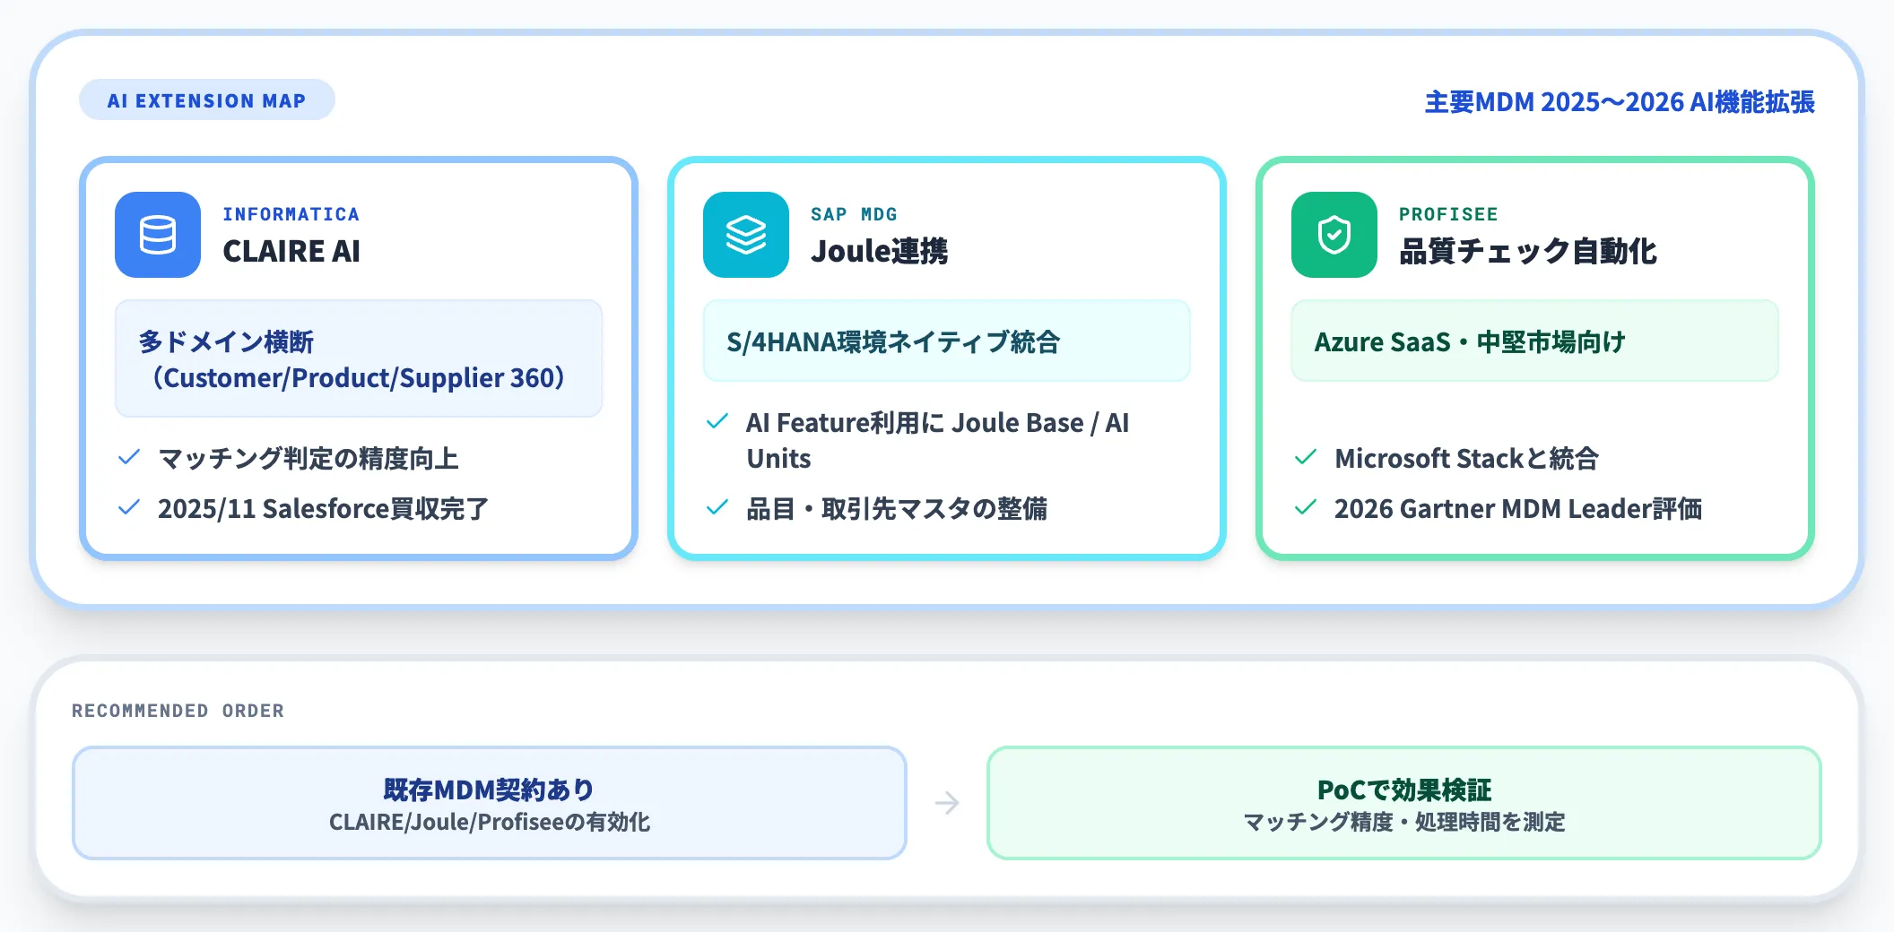Select the S/4HANA環境ネイティブ統合 highlight box
This screenshot has height=932, width=1894.
click(x=947, y=341)
